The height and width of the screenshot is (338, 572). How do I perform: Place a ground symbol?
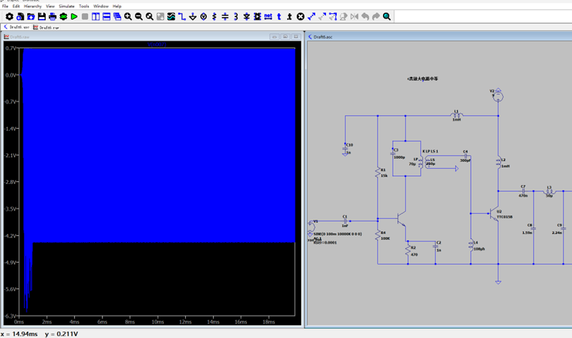point(192,17)
